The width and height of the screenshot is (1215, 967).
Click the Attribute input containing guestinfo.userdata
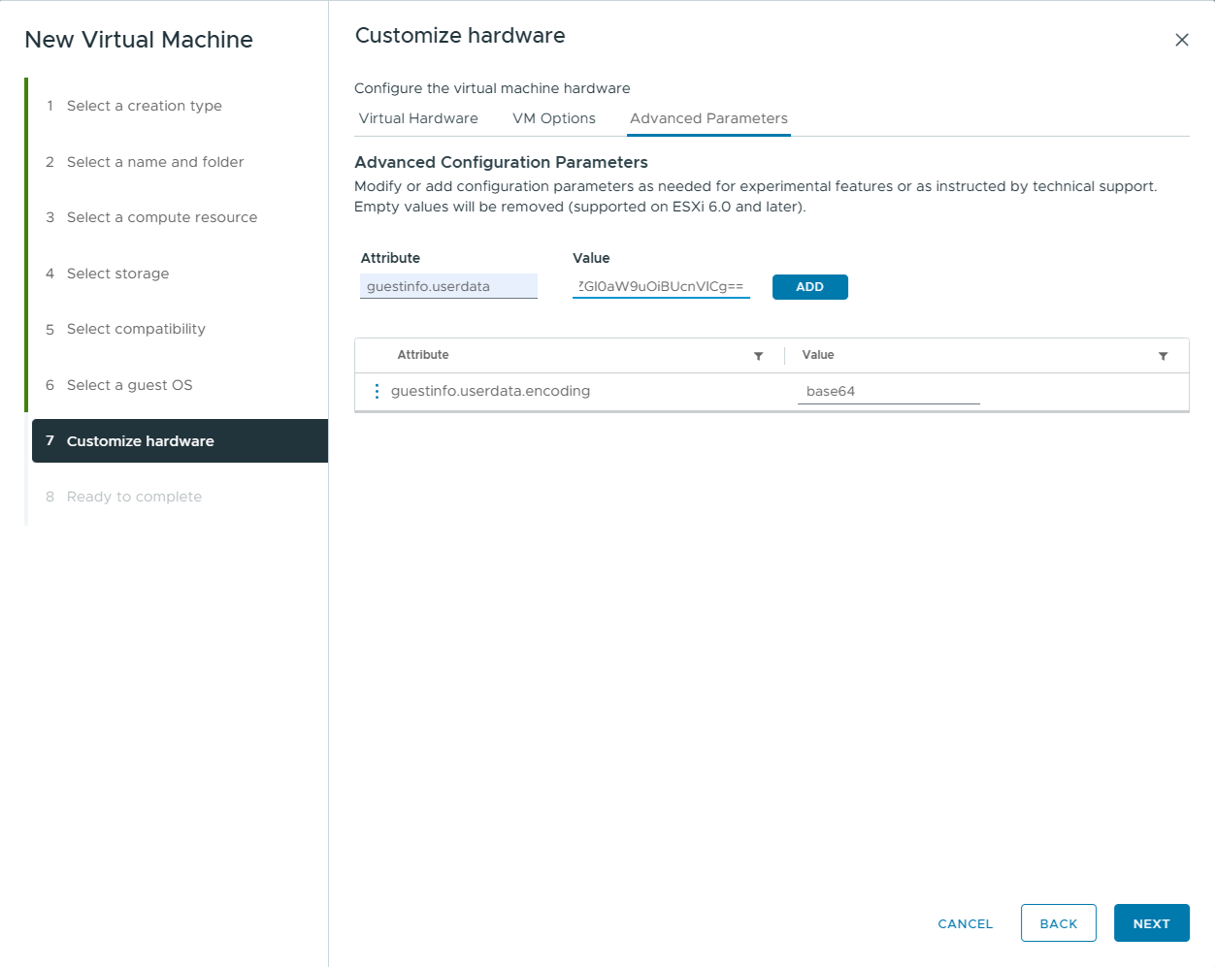448,285
